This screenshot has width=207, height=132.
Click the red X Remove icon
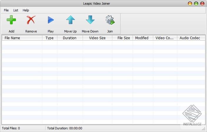(31, 20)
